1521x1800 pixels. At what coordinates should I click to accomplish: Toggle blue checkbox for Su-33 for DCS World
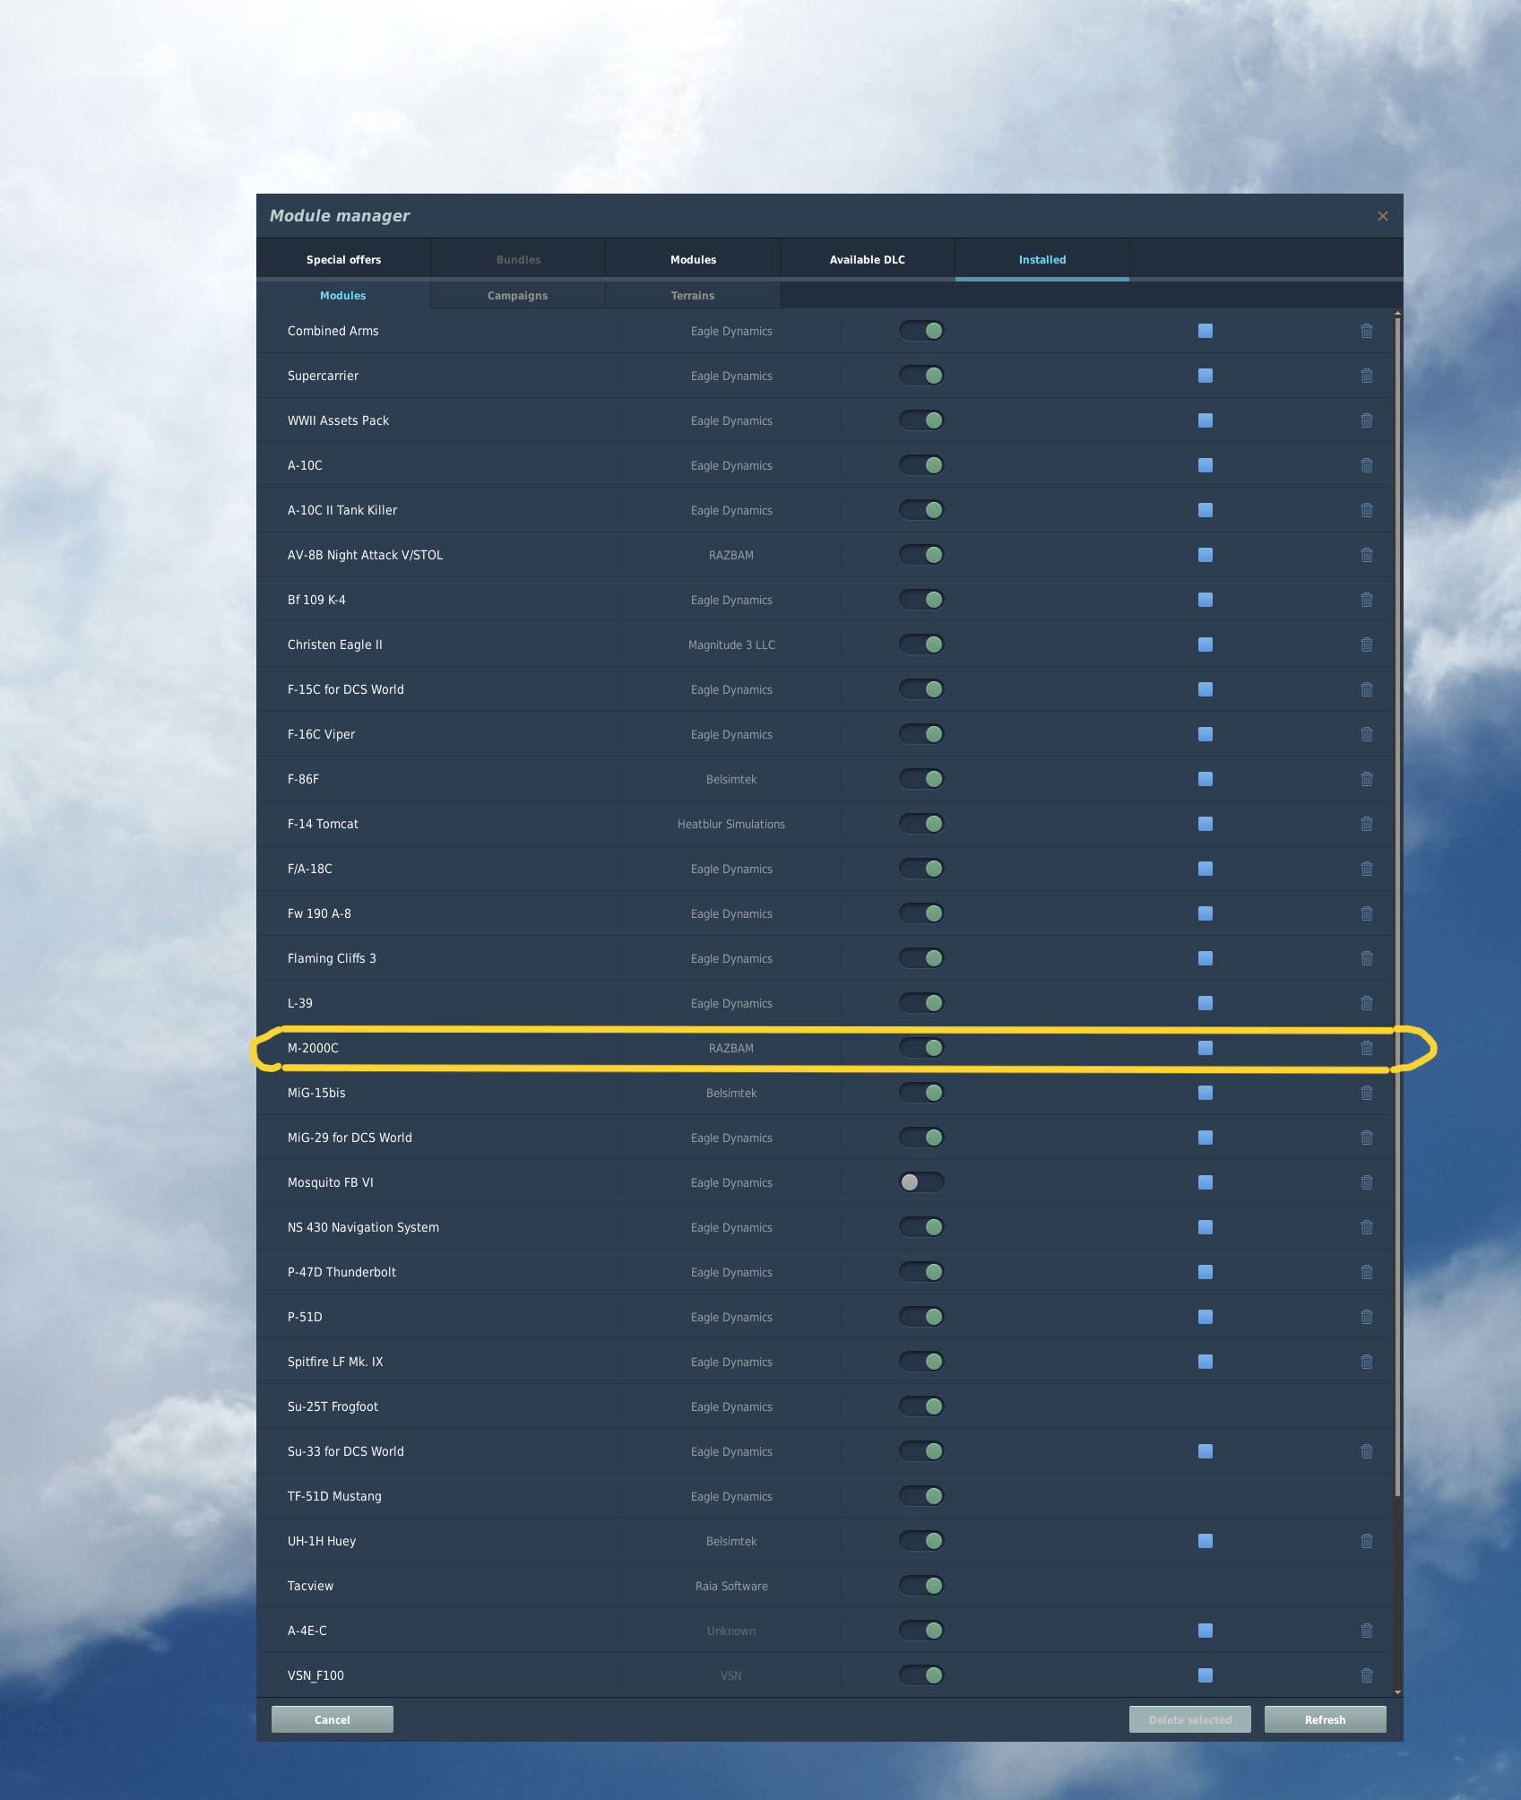click(1206, 1451)
